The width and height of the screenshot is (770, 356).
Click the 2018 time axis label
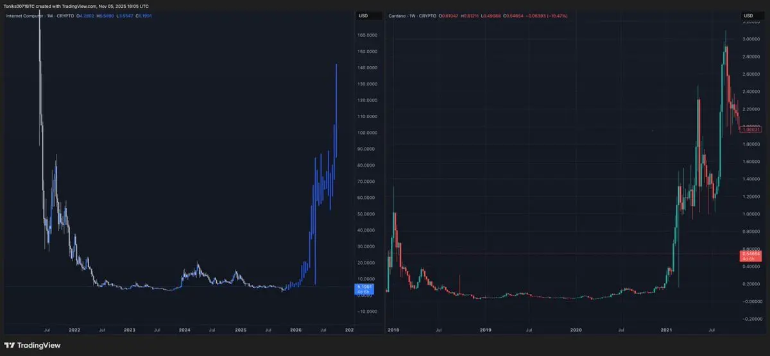tap(394, 330)
